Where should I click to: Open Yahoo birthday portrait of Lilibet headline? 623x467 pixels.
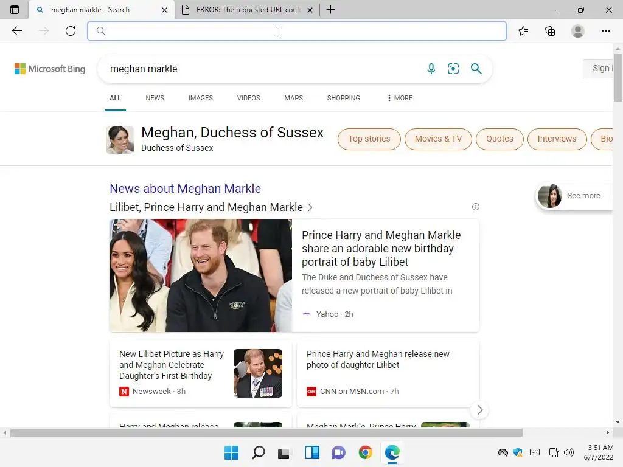tap(381, 249)
